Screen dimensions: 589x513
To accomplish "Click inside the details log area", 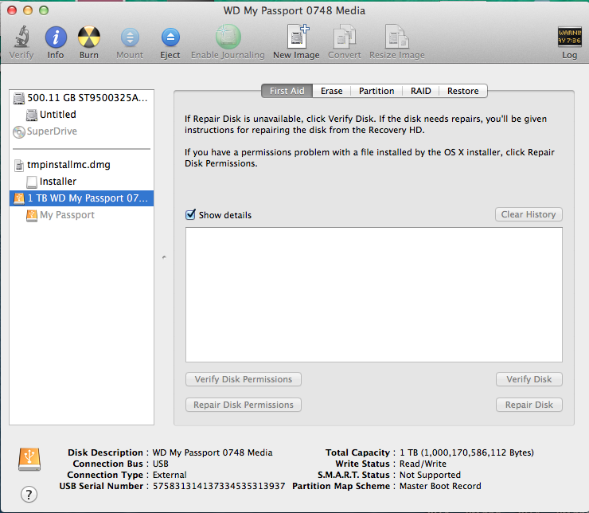I will click(374, 295).
